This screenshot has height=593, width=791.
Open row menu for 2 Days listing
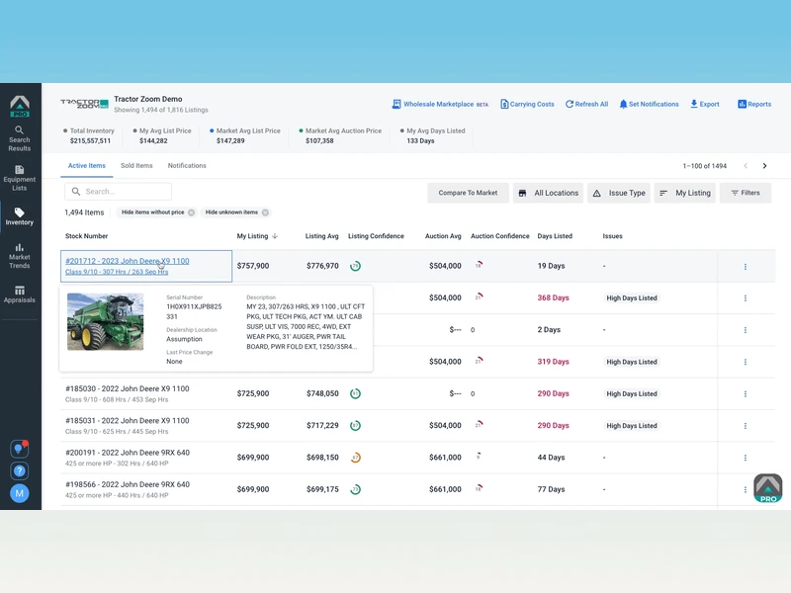(746, 330)
